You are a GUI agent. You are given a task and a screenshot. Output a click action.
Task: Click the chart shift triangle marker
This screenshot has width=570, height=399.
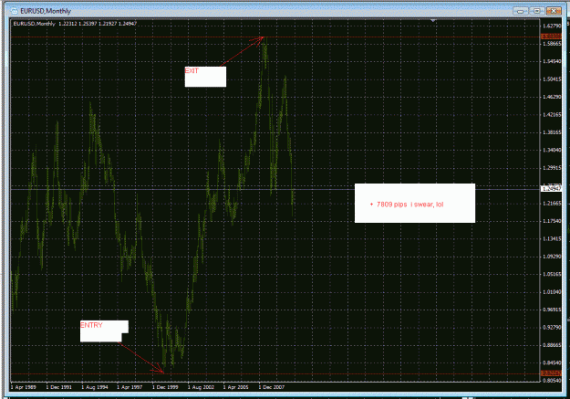[x=433, y=21]
